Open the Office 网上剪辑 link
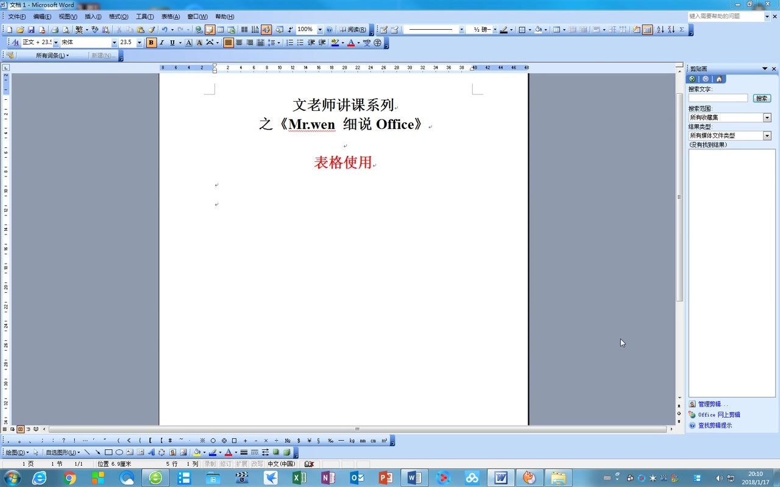The width and height of the screenshot is (780, 487). click(x=719, y=415)
